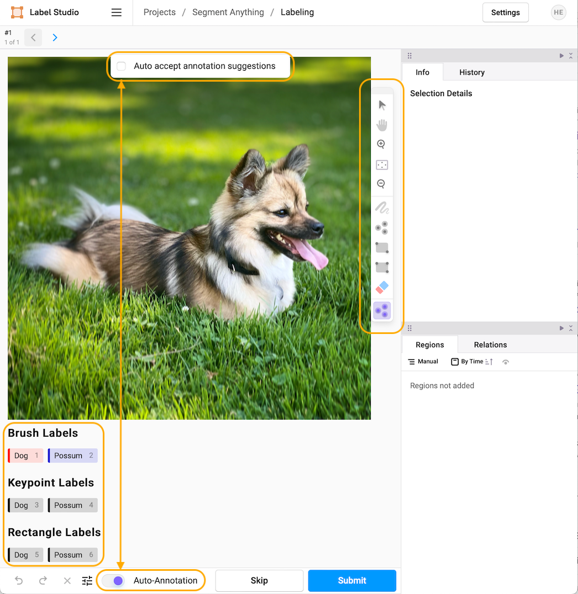Enable auto accept annotation suggestions checkbox

pos(122,66)
